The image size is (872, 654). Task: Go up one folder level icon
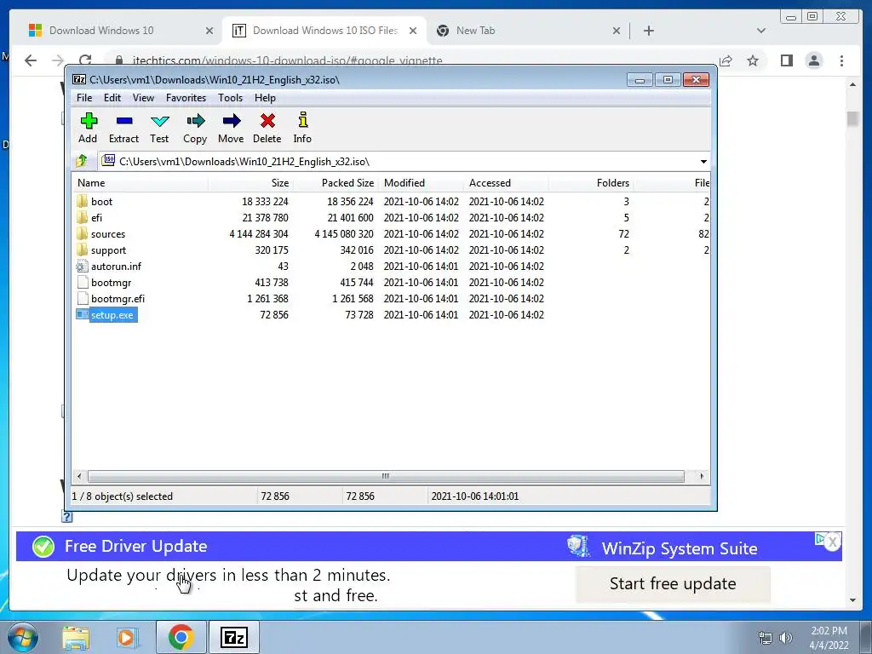(x=82, y=161)
